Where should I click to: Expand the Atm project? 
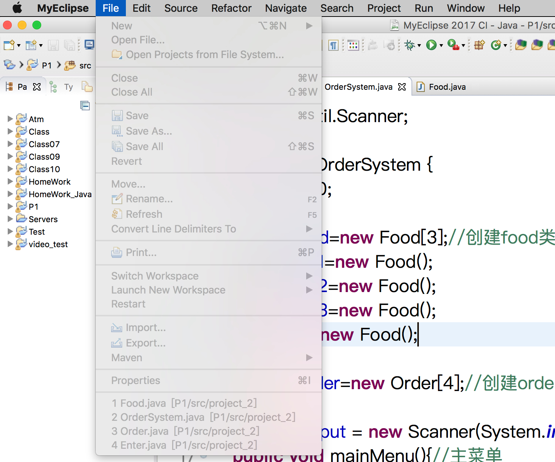[10, 119]
